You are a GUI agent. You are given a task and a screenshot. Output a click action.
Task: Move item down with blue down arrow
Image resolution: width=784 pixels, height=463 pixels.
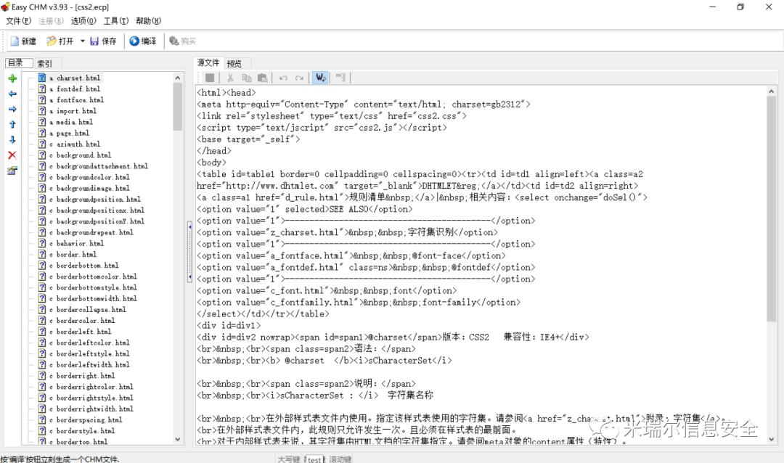(12, 140)
